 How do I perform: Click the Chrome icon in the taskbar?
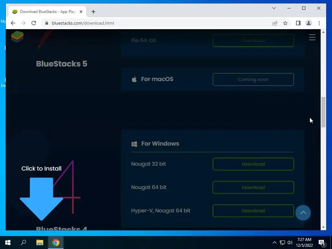[x=56, y=243]
